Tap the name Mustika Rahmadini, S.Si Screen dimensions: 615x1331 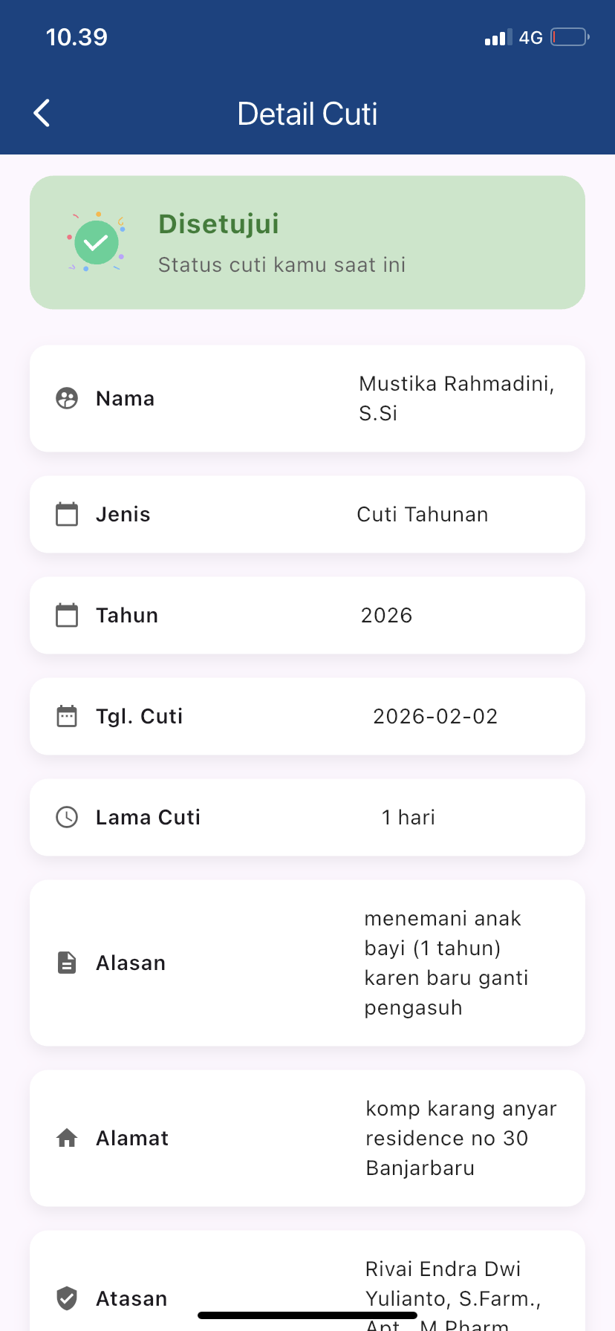(456, 398)
